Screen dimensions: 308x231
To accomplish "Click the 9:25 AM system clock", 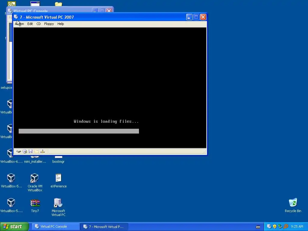I will [297, 227].
